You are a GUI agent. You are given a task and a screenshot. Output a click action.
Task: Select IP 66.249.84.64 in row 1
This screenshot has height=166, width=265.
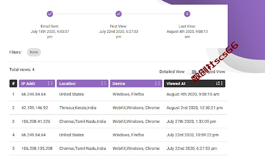(34, 94)
